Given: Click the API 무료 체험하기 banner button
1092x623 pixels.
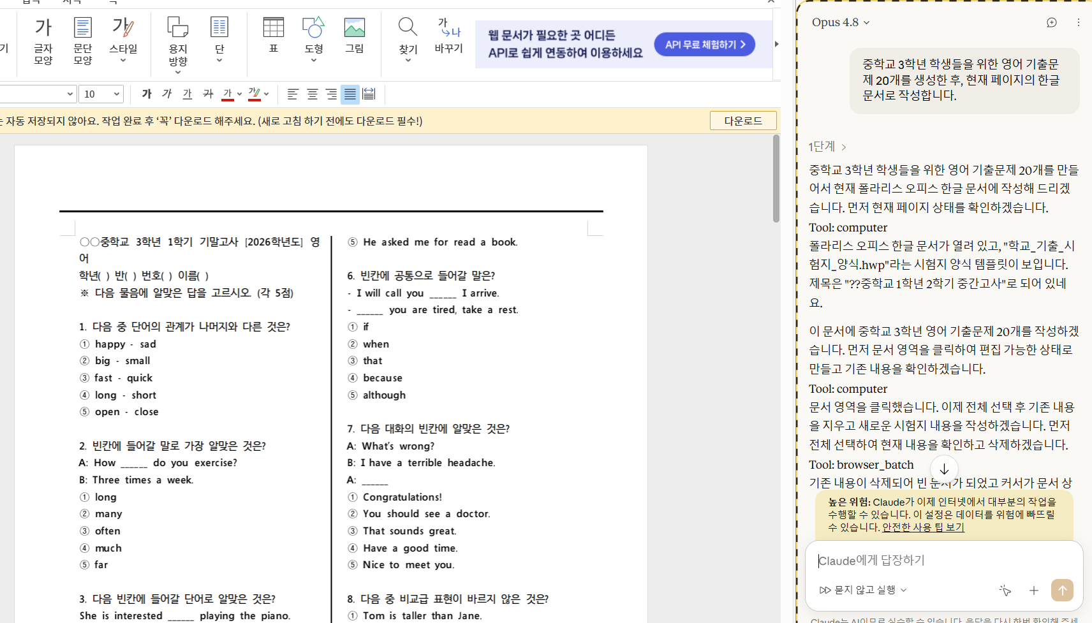Looking at the screenshot, I should 705,45.
